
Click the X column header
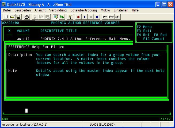point(9,31)
